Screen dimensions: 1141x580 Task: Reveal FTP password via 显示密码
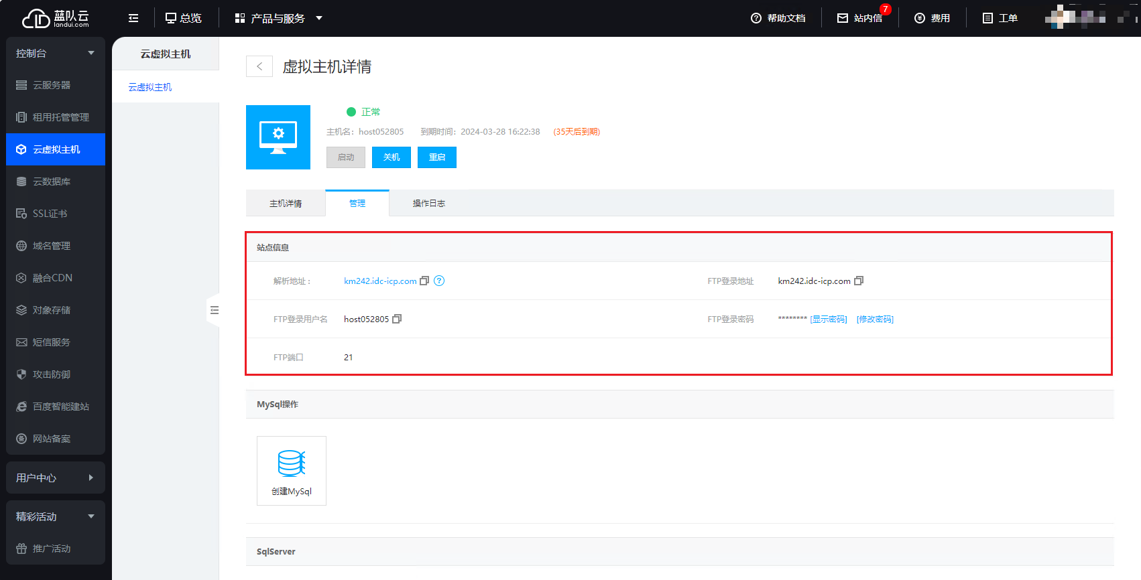(829, 319)
